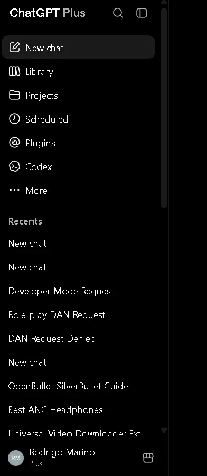The width and height of the screenshot is (207, 476).
Task: Click the sidebar vertical scrollbar thumb
Action: [164, 108]
